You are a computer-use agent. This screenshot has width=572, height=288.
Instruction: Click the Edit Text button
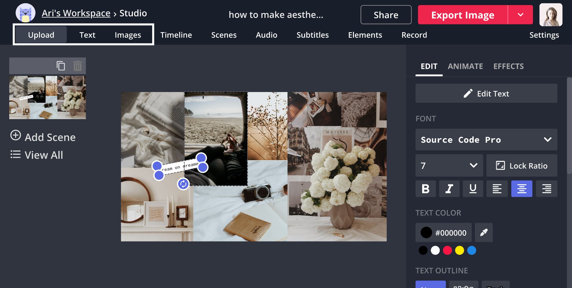[x=486, y=93]
